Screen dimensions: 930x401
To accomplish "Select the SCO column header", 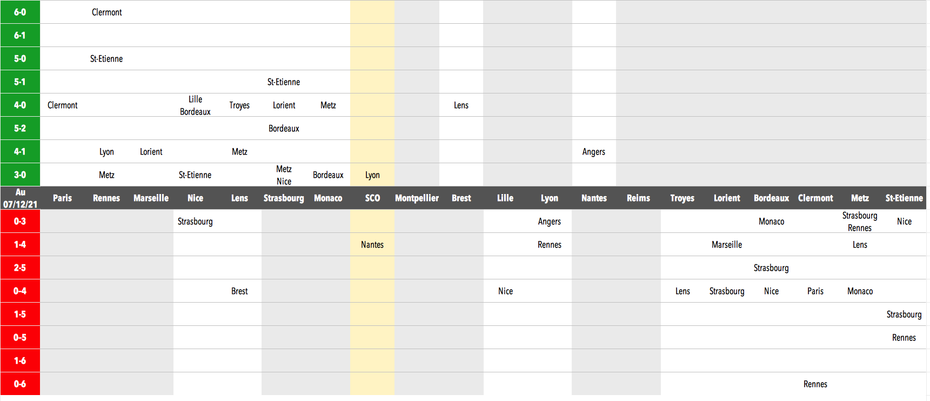I will click(372, 198).
